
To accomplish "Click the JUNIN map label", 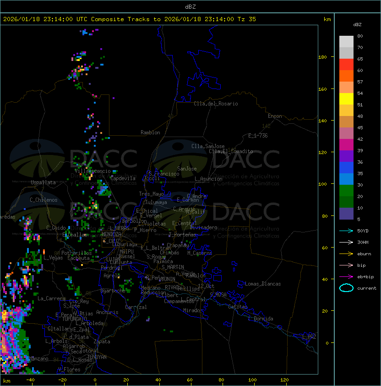I will pyautogui.click(x=169, y=279).
